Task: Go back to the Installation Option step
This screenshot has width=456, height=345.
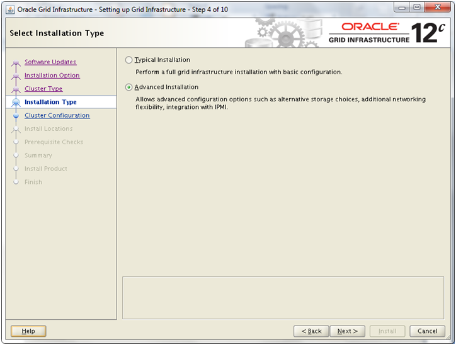Action: [52, 76]
